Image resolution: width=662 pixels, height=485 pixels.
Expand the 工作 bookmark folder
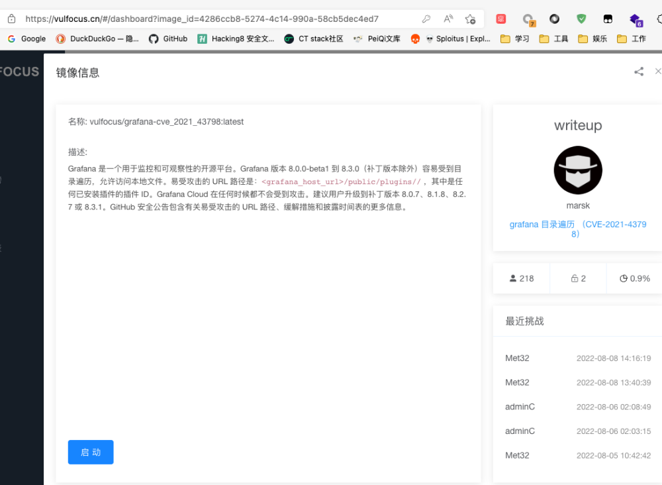pyautogui.click(x=631, y=39)
